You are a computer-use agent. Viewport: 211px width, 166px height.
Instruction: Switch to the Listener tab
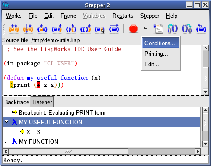[42, 102]
